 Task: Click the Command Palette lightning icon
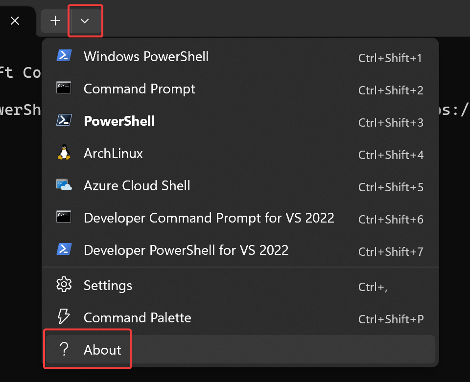point(64,317)
